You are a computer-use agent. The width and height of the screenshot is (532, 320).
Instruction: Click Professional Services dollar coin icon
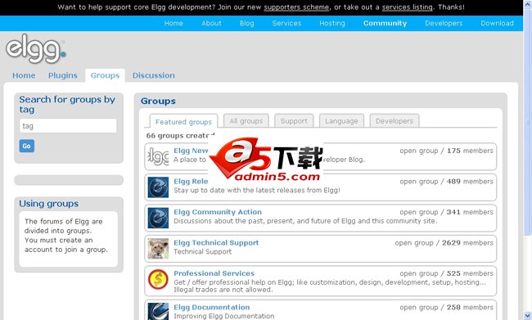(158, 279)
